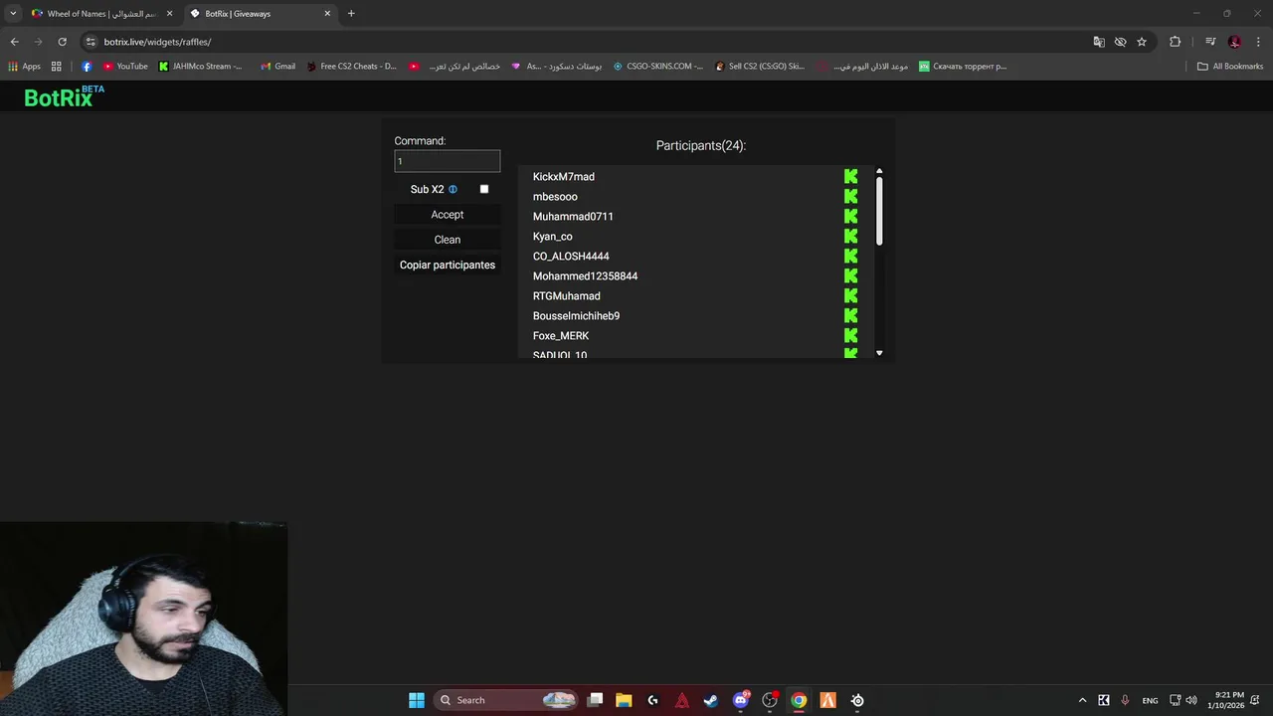Click the Kick icon beside mbesooo
Viewport: 1273px width, 716px height.
tap(850, 196)
